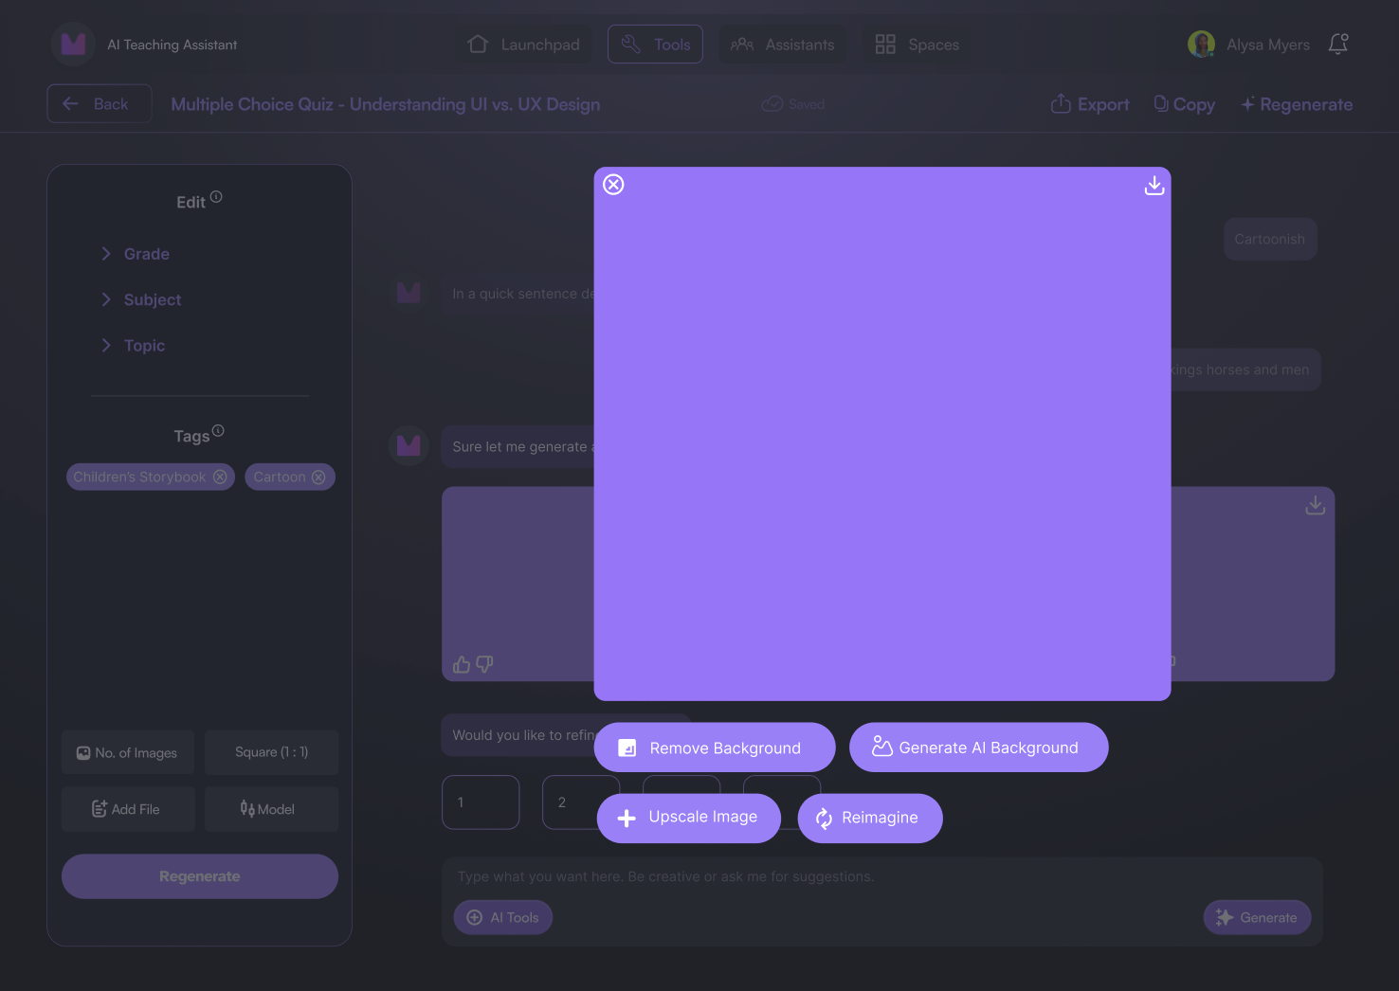Remove the Children's Storybook tag
Image resolution: width=1399 pixels, height=991 pixels.
click(x=220, y=477)
